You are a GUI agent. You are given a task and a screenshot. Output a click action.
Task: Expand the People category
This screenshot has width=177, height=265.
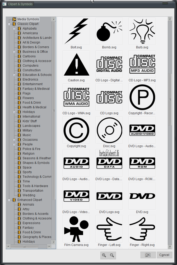(x=14, y=145)
